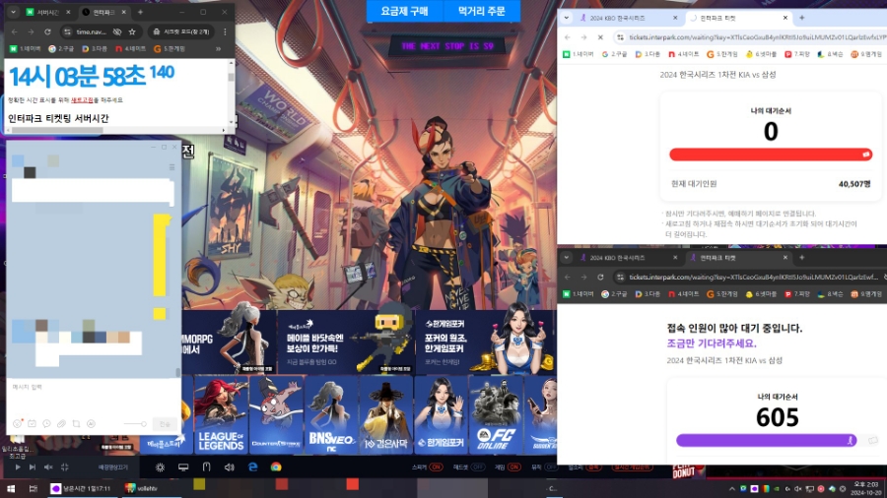Click the emoticon icon in chat window

click(18, 423)
